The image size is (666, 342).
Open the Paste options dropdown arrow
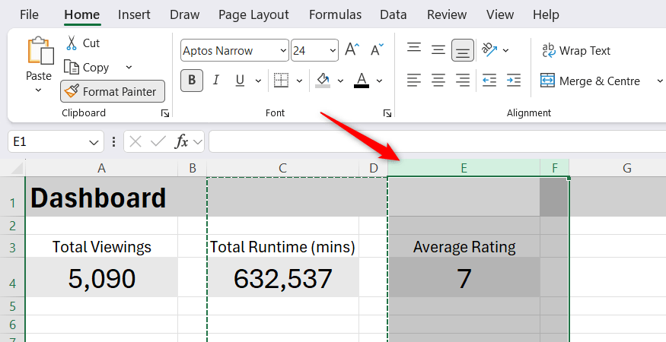[x=38, y=90]
